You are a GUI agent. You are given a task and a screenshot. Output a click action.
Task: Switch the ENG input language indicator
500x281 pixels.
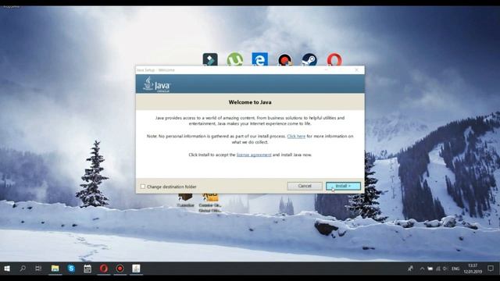455,269
